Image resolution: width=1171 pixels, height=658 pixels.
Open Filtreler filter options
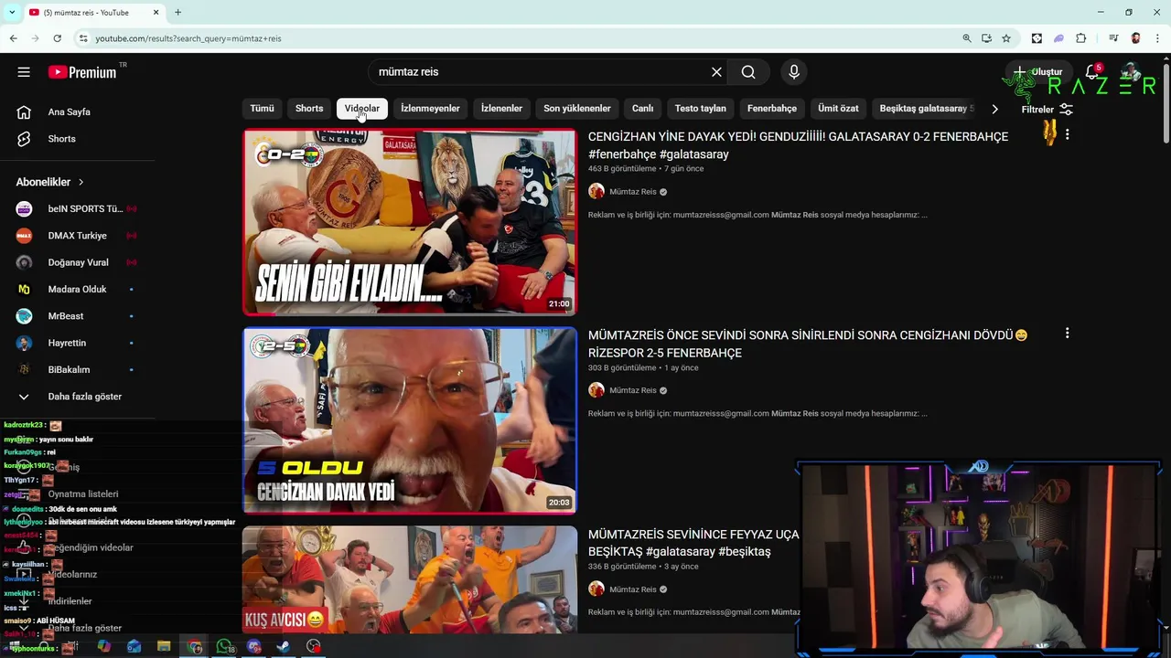[x=1047, y=110]
